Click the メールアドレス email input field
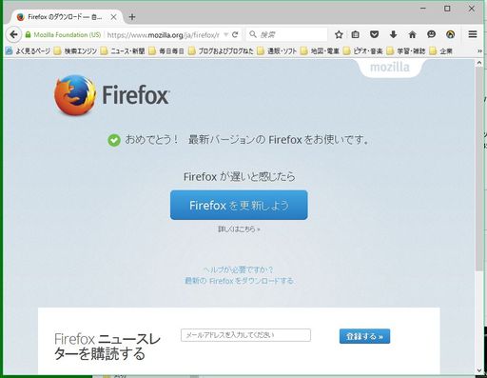 (245, 335)
